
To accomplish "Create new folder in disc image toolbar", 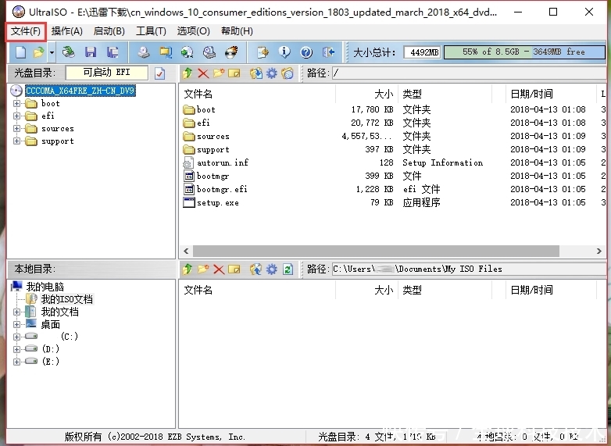I will pos(219,73).
